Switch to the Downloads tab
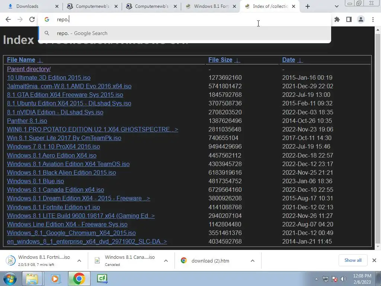 click(x=27, y=6)
